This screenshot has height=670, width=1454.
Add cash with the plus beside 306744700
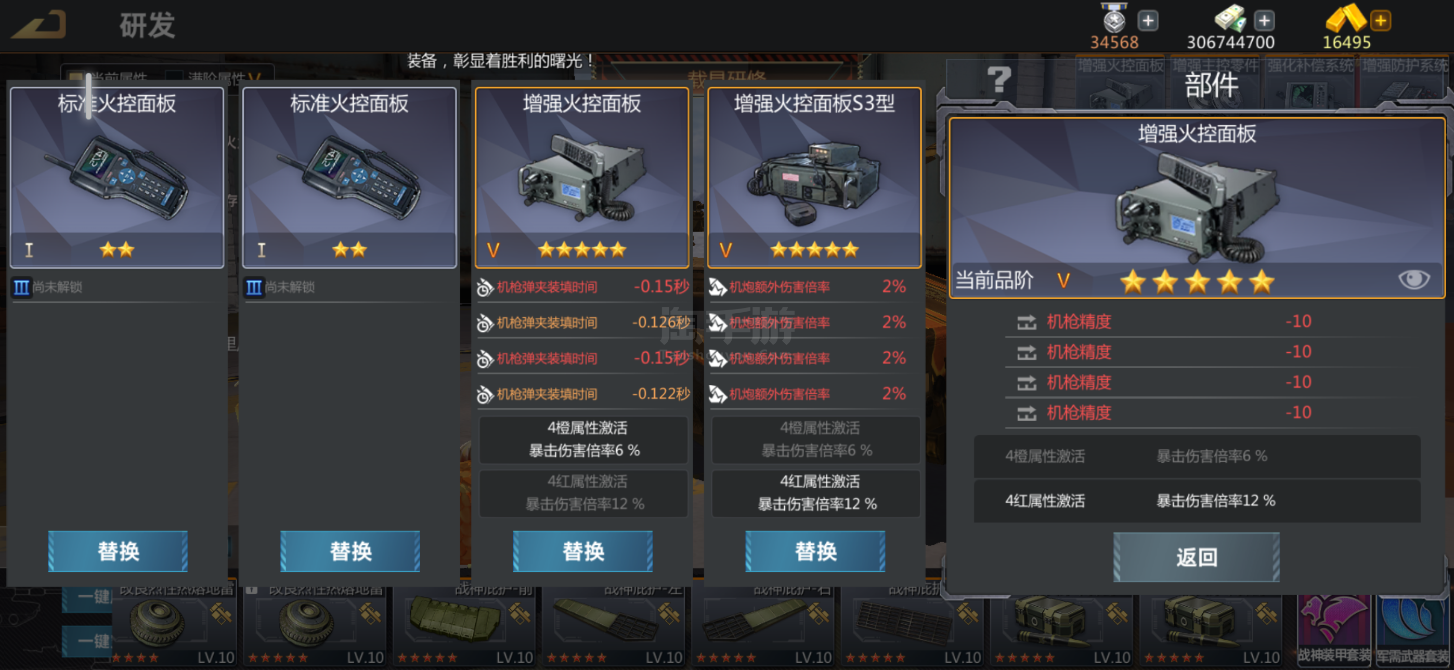[x=1264, y=21]
